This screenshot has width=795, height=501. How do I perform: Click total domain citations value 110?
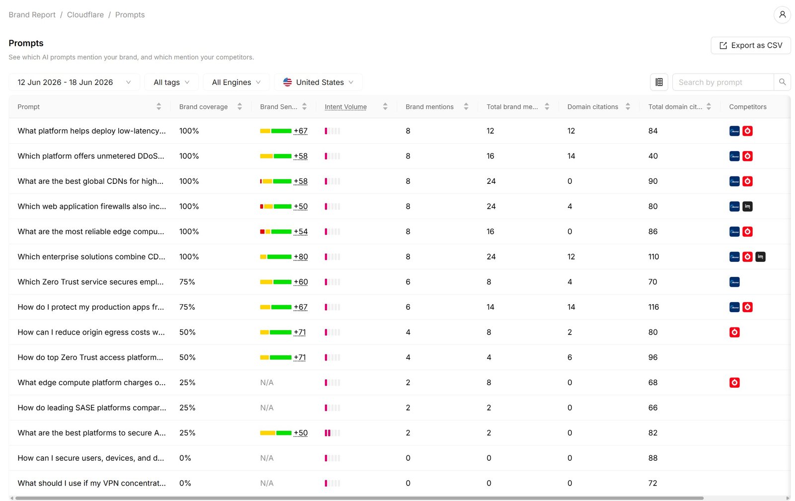pos(653,256)
